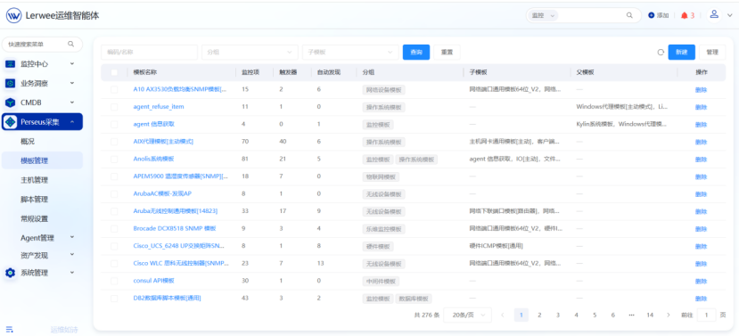Click the CMDB cube icon
This screenshot has height=336, width=739.
pyautogui.click(x=11, y=102)
